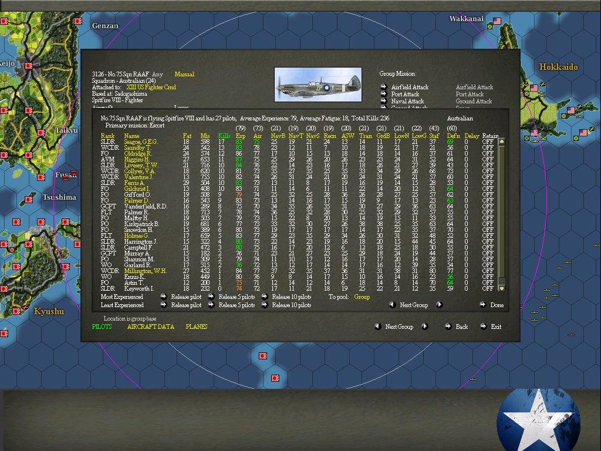
Task: Toggle Retain OFF for Livesey, T.W.
Action: tap(488, 165)
